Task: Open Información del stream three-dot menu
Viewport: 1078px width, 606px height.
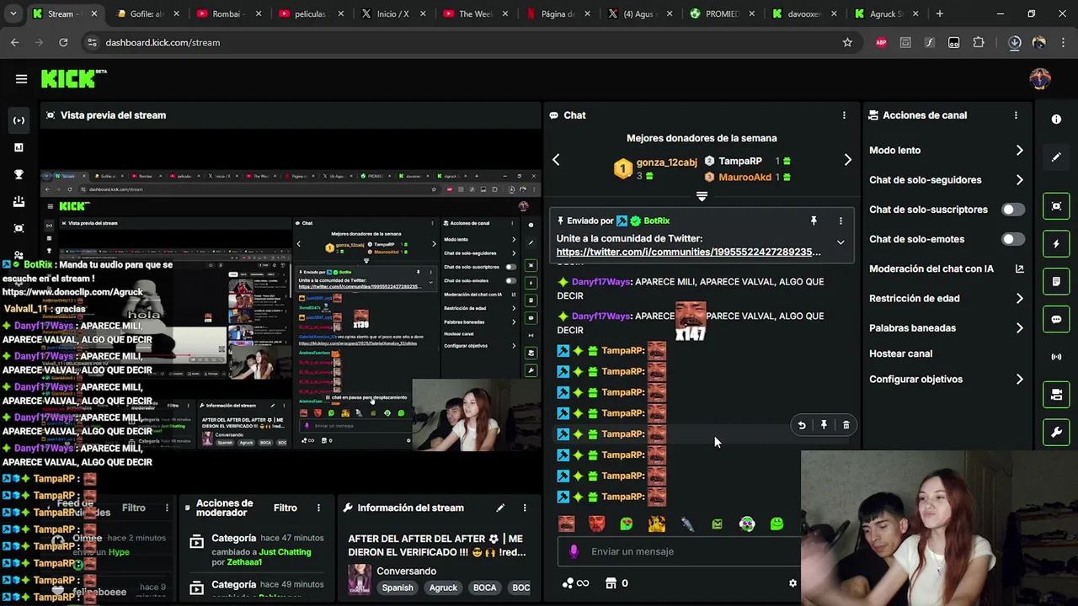Action: click(x=525, y=508)
